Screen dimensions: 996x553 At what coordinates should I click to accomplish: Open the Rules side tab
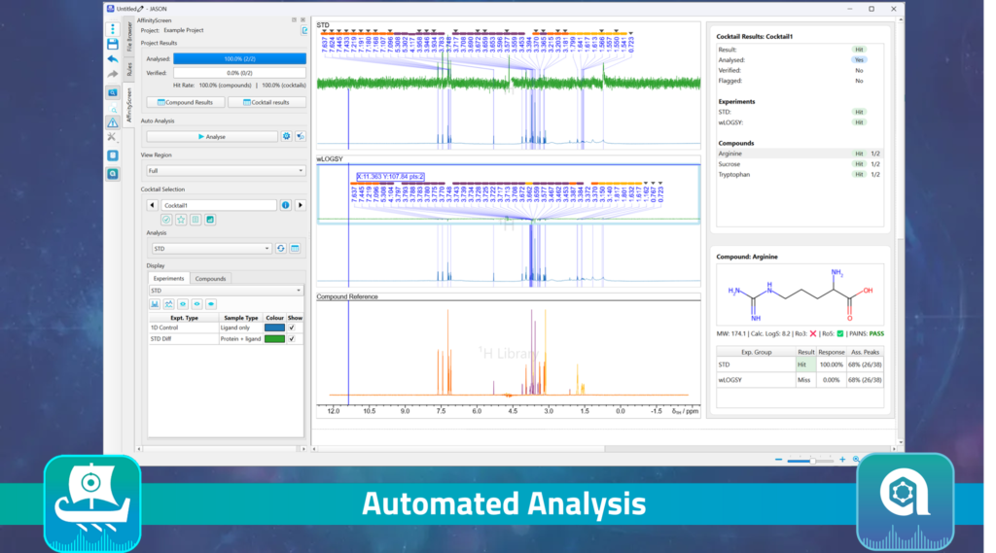tap(130, 70)
